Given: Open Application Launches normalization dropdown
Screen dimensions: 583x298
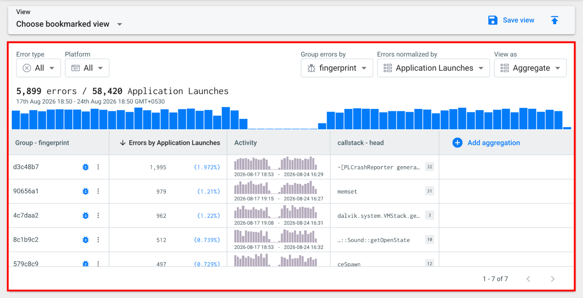Looking at the screenshot, I should point(433,68).
